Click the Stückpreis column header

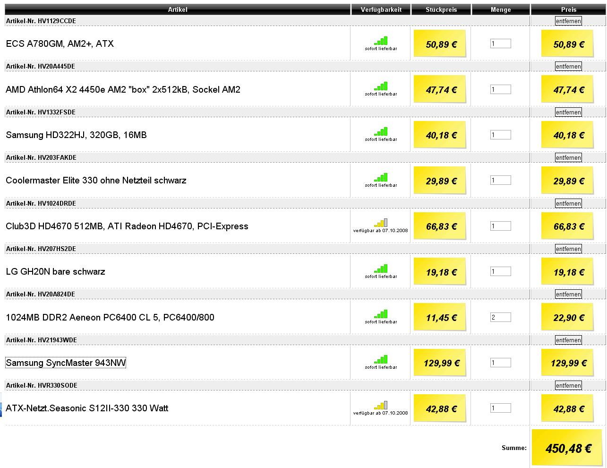(x=441, y=9)
